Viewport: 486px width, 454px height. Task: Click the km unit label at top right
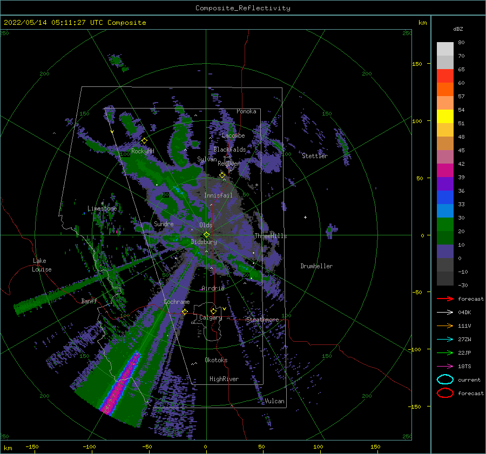click(422, 23)
